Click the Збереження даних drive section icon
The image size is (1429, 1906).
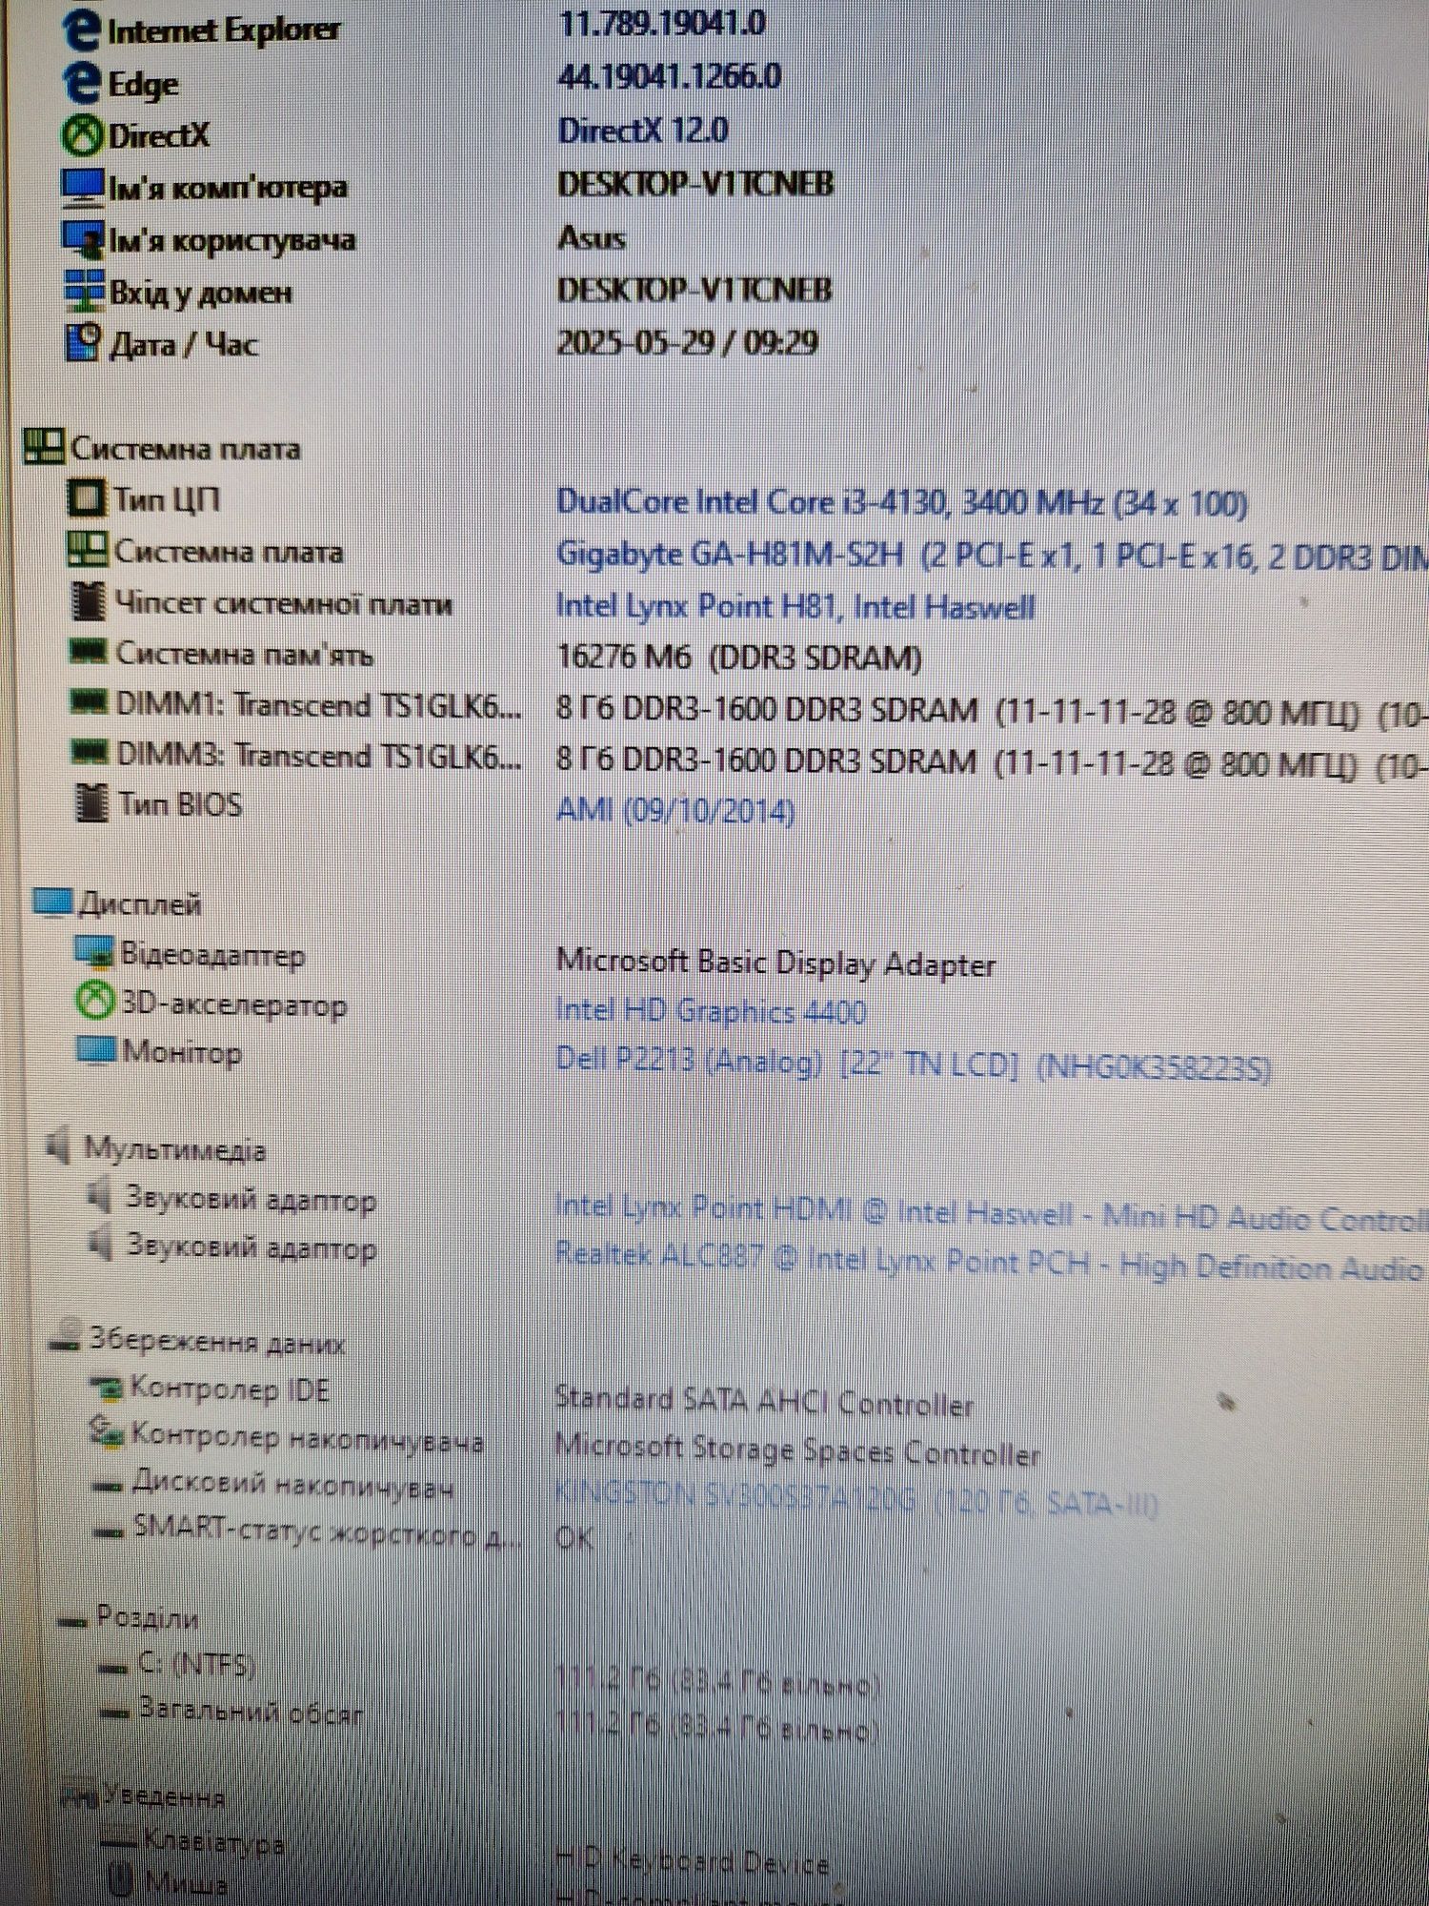(x=67, y=1336)
